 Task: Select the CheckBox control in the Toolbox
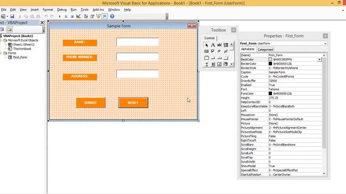tap(212, 51)
